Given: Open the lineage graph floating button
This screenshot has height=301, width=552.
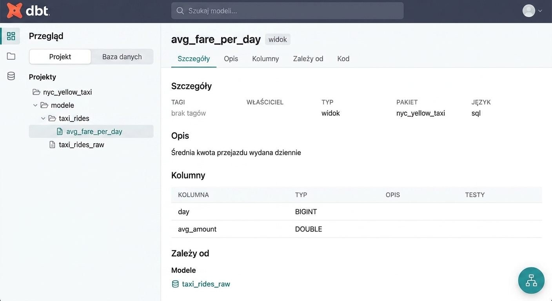Looking at the screenshot, I should click(531, 280).
